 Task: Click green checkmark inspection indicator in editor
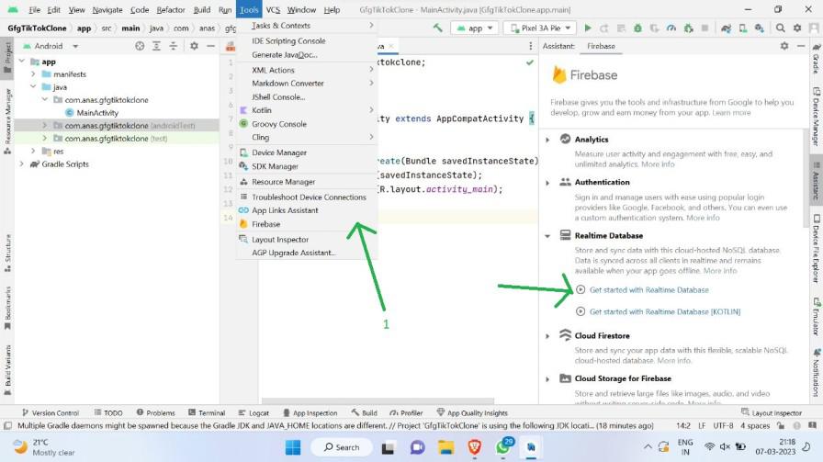(530, 62)
